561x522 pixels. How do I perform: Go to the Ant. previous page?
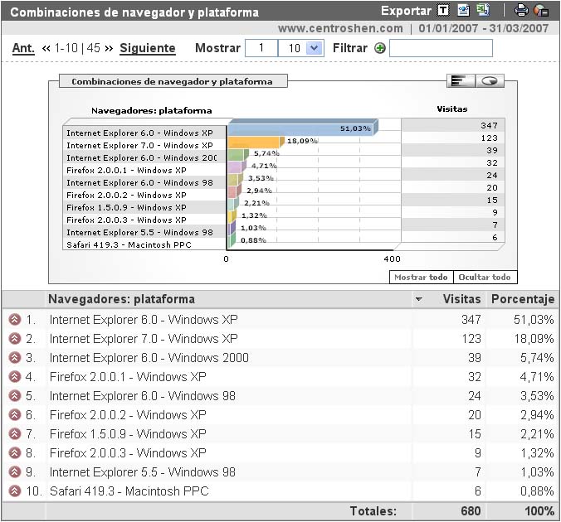click(x=23, y=48)
